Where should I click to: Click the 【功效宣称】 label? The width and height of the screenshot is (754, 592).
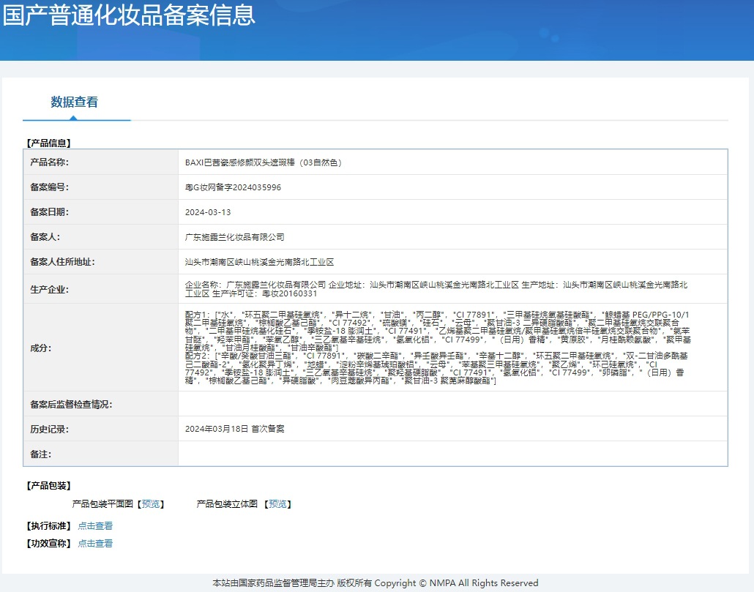tap(48, 544)
